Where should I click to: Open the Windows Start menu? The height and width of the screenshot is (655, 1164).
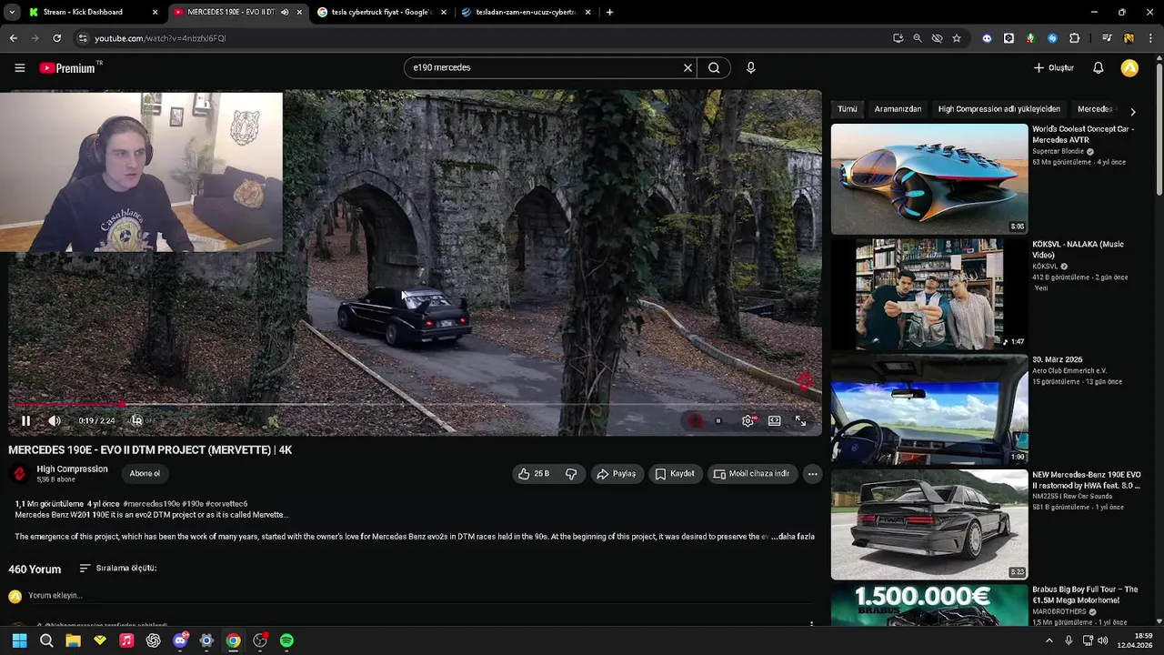[19, 640]
